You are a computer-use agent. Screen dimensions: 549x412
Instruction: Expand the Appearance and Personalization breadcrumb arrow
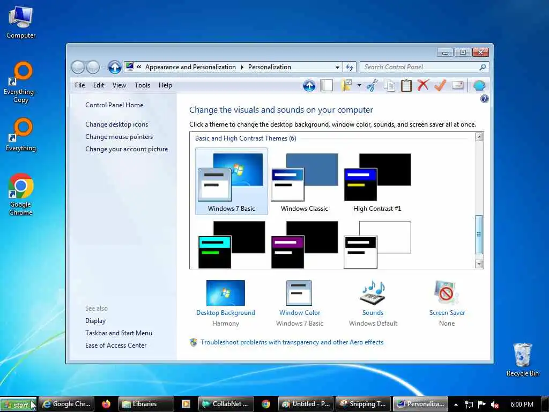pos(242,67)
